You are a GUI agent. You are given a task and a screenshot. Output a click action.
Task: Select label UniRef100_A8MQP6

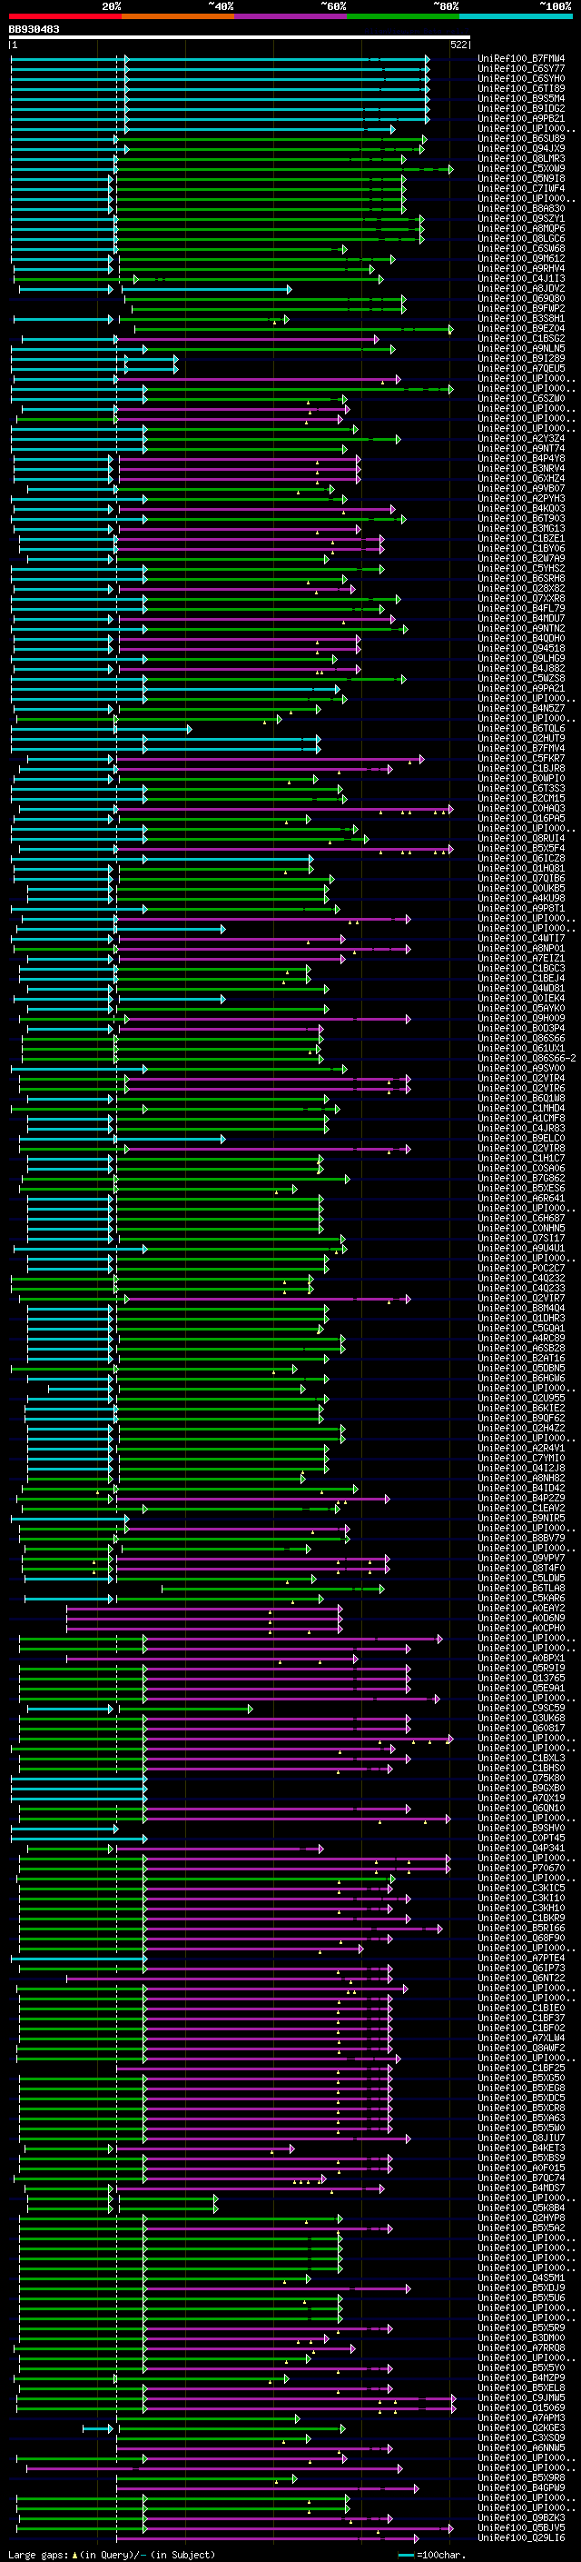tap(521, 229)
